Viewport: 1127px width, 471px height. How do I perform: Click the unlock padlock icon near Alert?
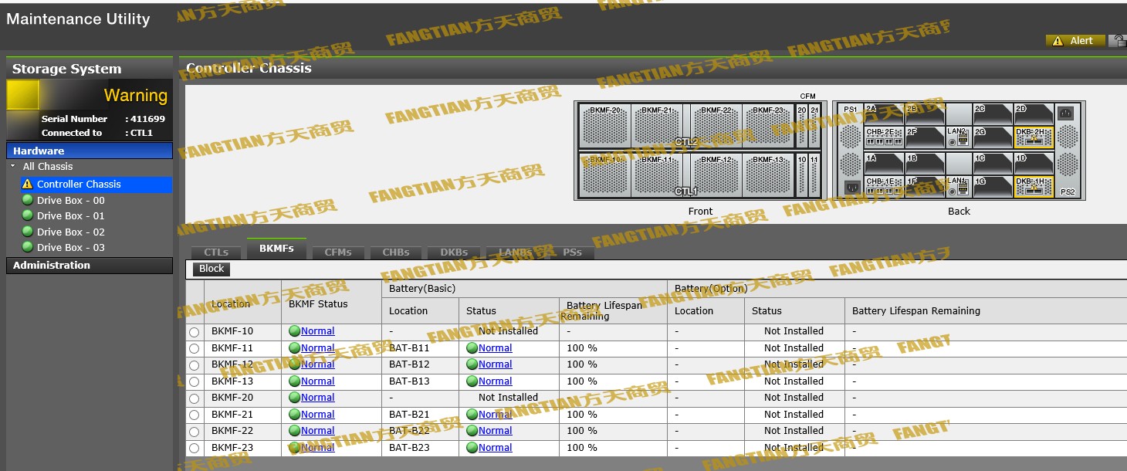click(1120, 40)
